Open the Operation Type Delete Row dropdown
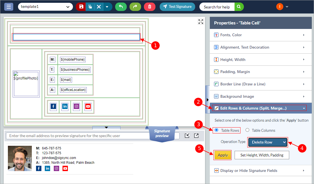Screen dimensions: 314x184 (268, 142)
